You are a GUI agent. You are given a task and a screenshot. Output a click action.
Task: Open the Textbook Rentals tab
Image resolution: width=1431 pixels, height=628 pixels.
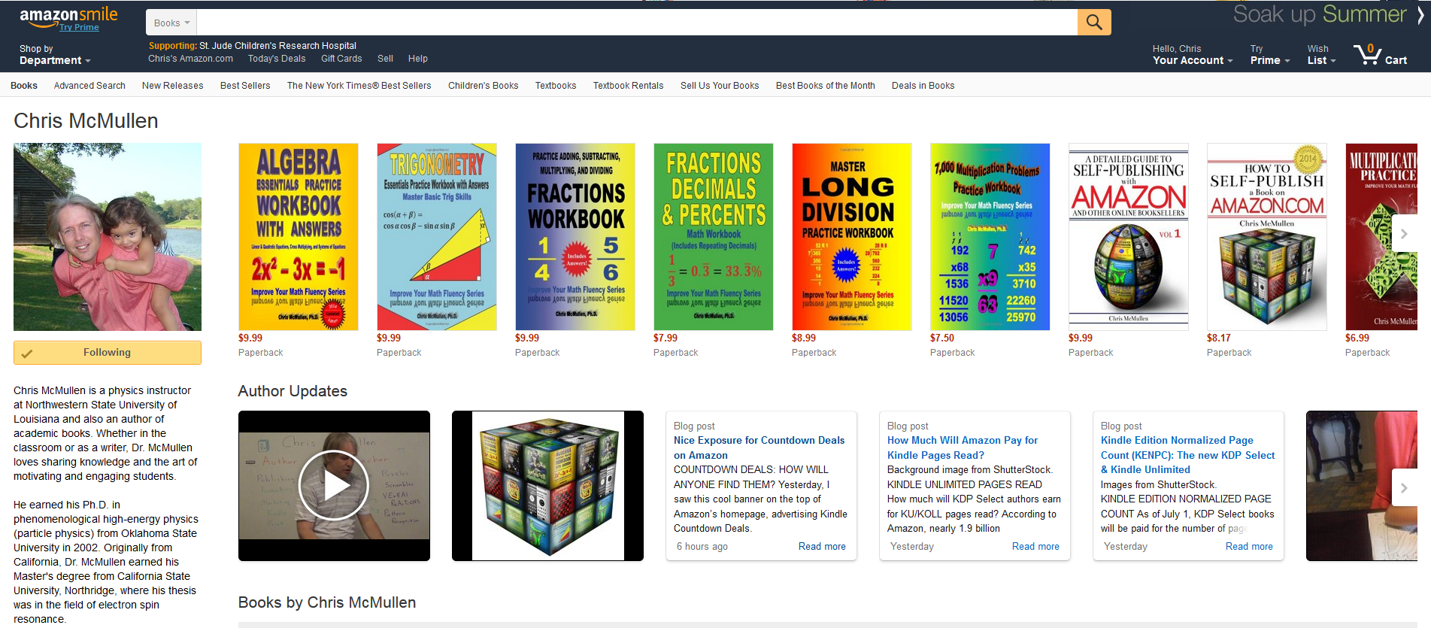[628, 86]
